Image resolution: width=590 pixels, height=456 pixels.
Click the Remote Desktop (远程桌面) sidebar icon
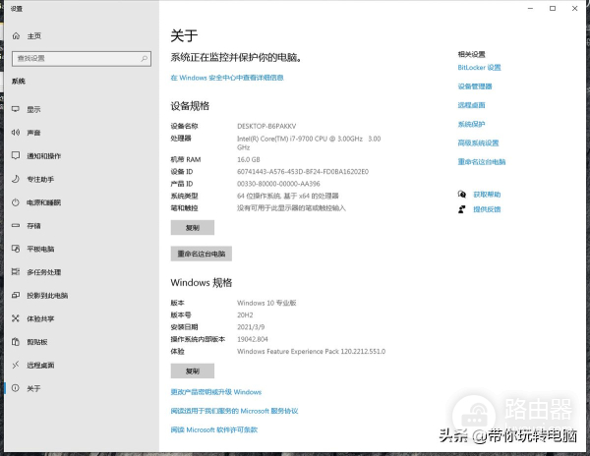point(16,365)
